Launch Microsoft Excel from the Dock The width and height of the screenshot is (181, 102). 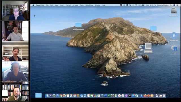click(x=109, y=96)
